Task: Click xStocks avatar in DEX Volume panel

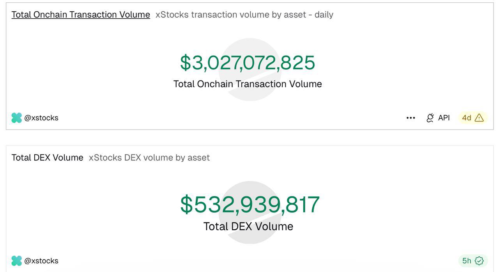Action: click(16, 261)
